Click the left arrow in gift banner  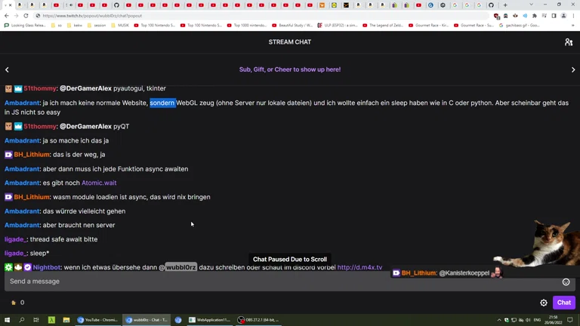point(7,69)
